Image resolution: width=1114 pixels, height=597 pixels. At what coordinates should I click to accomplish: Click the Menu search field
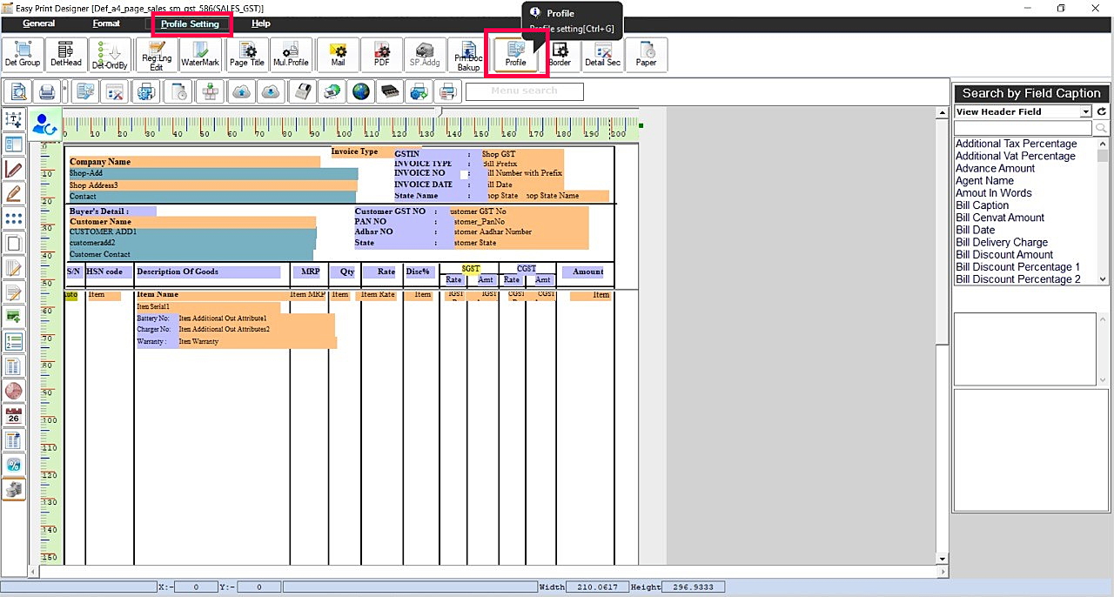pyautogui.click(x=524, y=91)
